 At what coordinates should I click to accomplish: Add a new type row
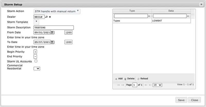coord(119,79)
